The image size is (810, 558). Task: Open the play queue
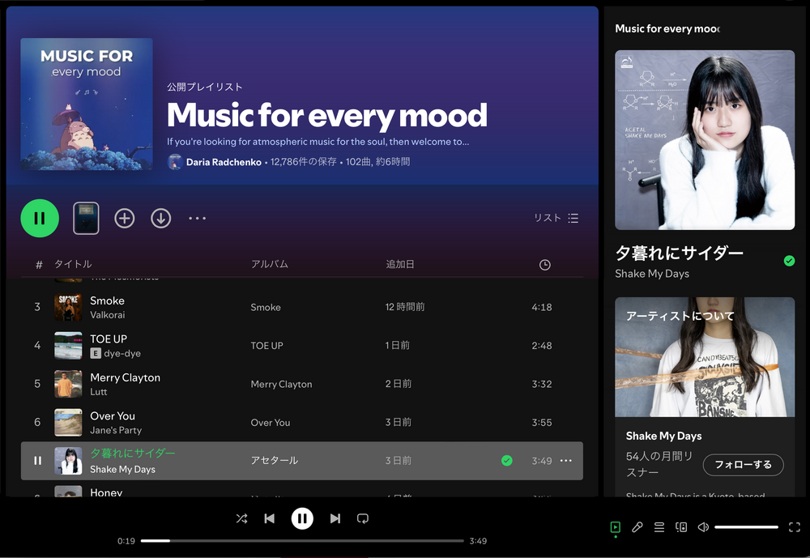pos(659,527)
